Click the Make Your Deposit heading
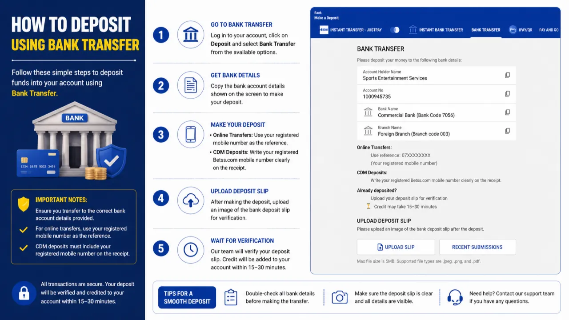The width and height of the screenshot is (569, 320). 238,124
